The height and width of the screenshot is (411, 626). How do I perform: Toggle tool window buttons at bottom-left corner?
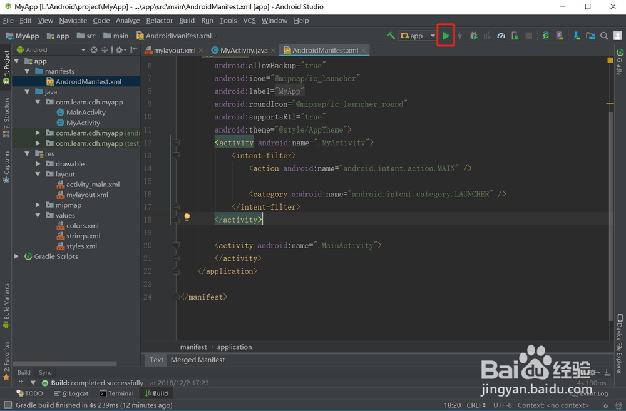8,405
